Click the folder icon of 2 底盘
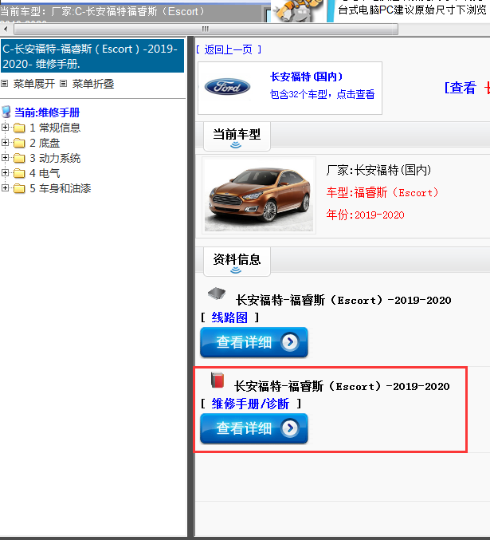This screenshot has width=490, height=540. pyautogui.click(x=19, y=144)
